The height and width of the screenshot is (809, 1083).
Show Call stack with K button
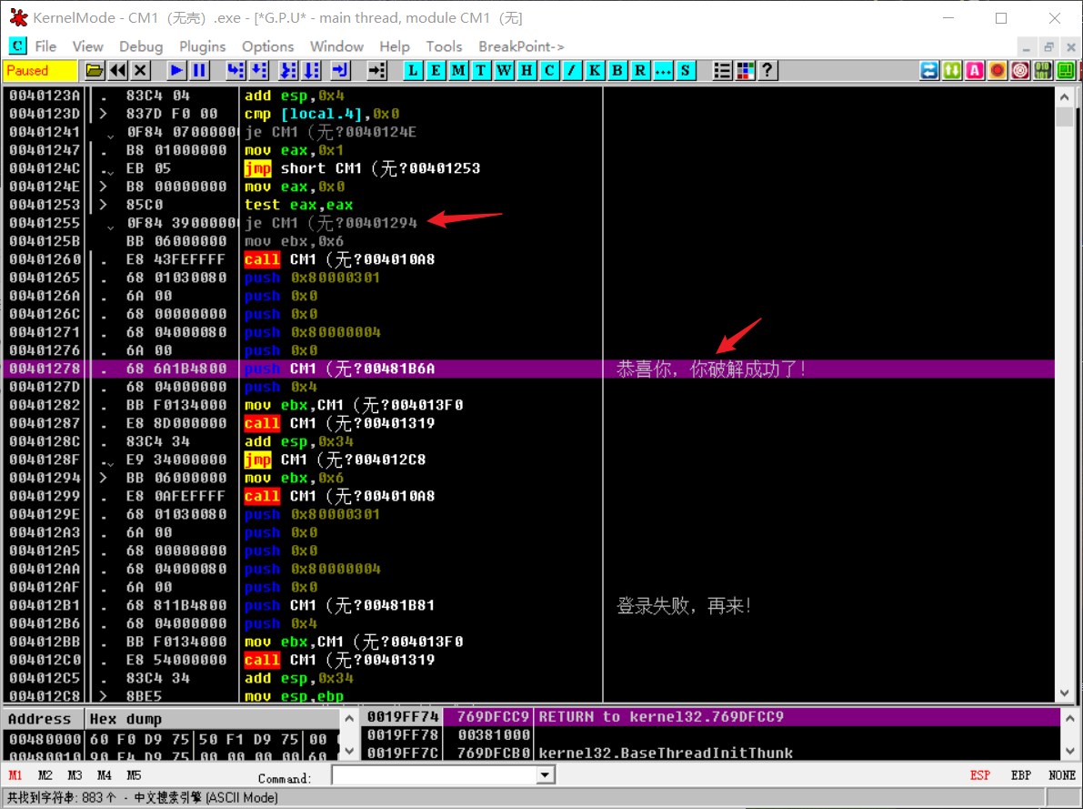tap(595, 70)
